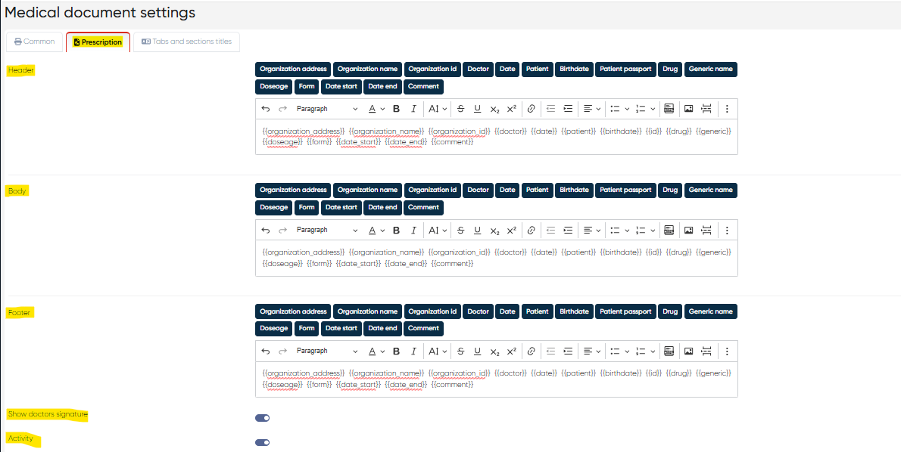Insert image using Footer editor toolbar icon
This screenshot has height=452, width=901.
coord(688,351)
